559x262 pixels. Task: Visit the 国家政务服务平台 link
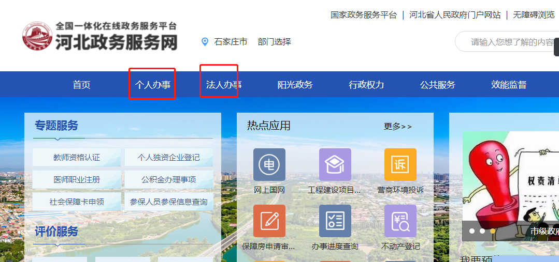pos(364,15)
